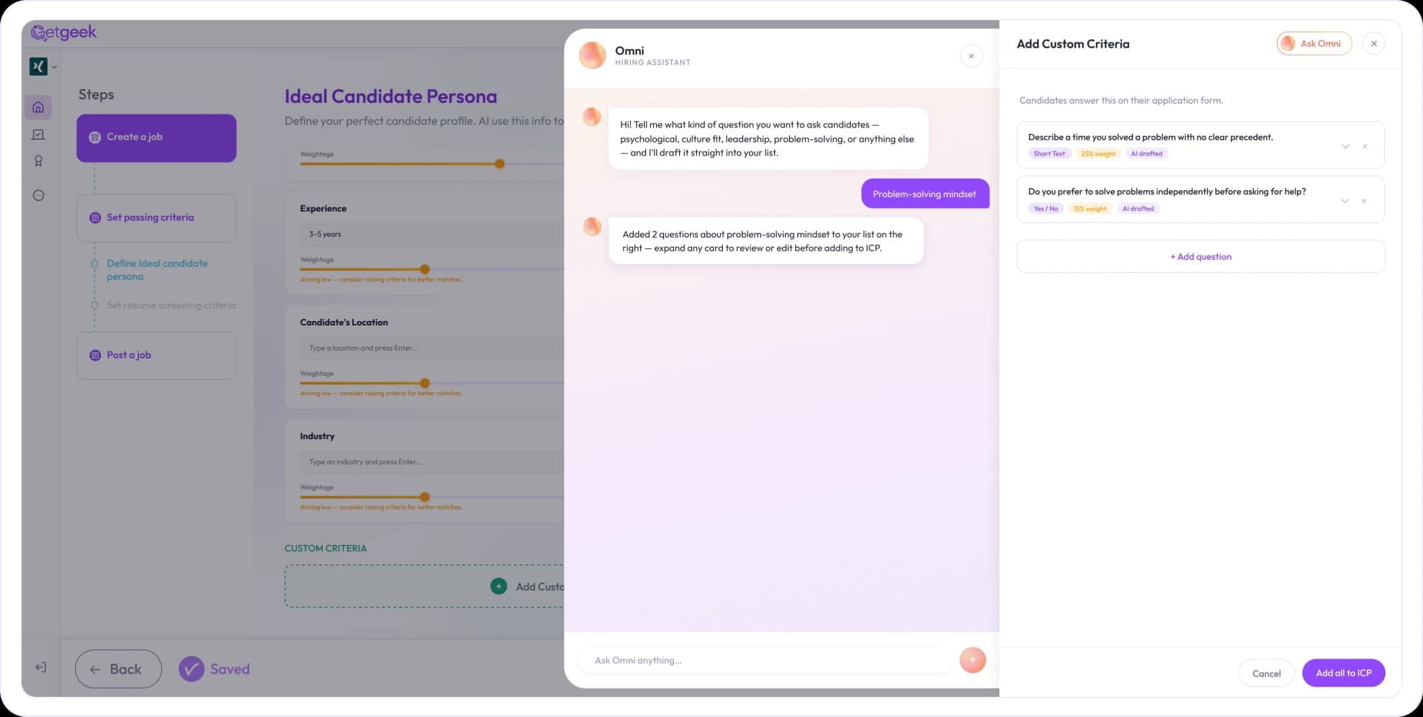Click the Candidate's Location input field

click(x=431, y=348)
